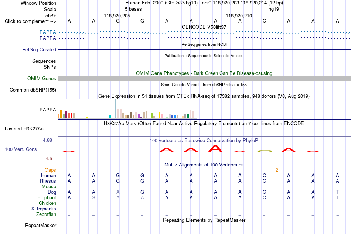Click the Mouse alignment row label
The height and width of the screenshot is (234, 351).
click(49, 187)
